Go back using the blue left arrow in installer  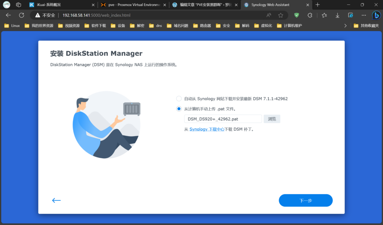pyautogui.click(x=56, y=200)
